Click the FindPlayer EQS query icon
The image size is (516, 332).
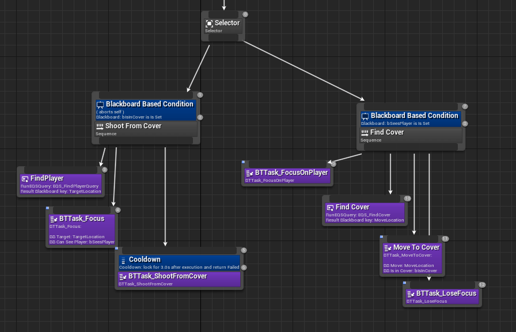coord(25,178)
